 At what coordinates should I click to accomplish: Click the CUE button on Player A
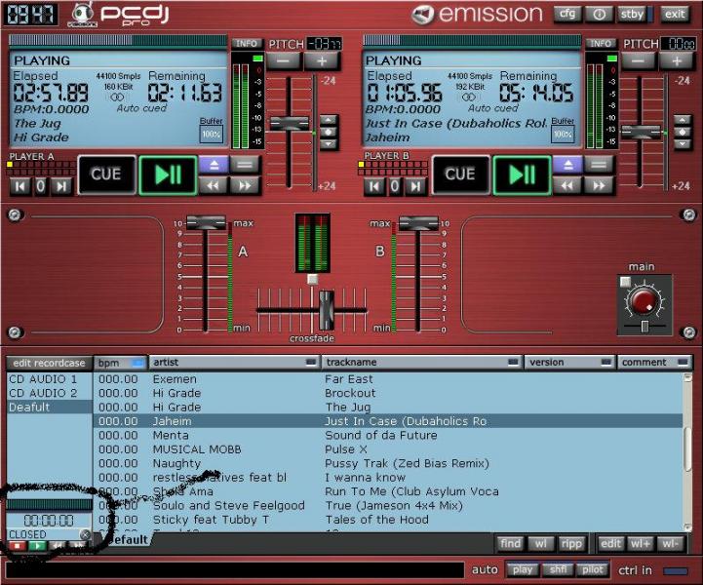coord(106,175)
